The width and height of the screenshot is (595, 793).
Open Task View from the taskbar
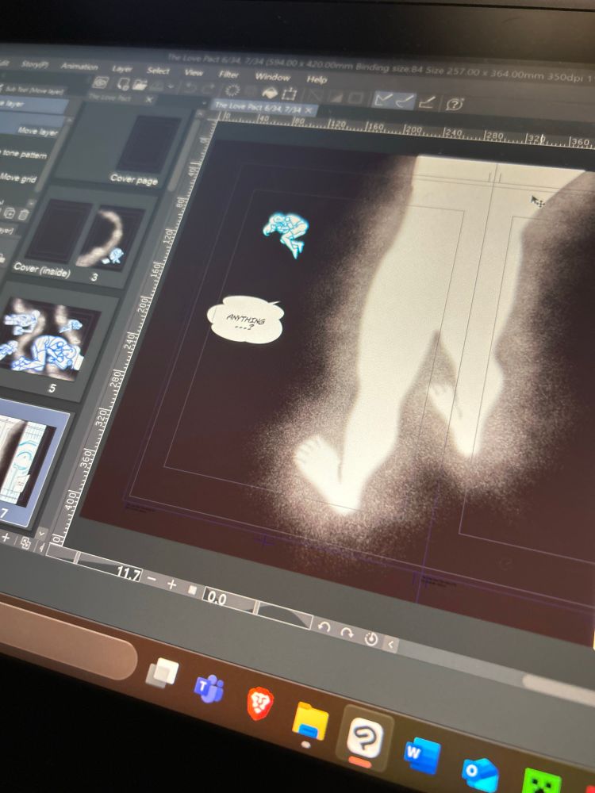click(x=163, y=674)
